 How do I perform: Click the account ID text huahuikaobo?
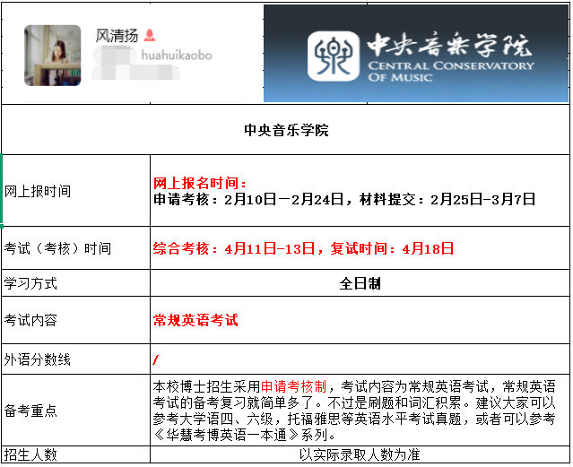177,56
